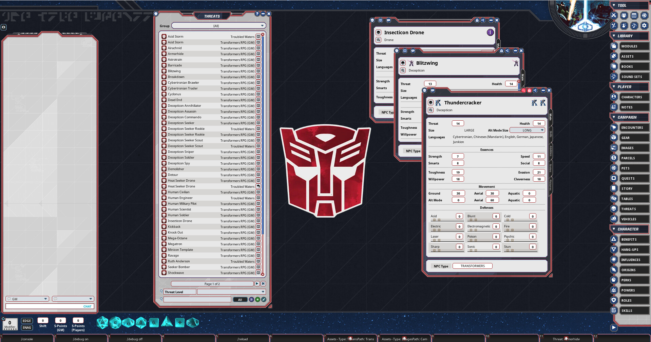Viewport: 651px width, 342px height.
Task: Open the music/Sound tool icon
Action: [634, 25]
